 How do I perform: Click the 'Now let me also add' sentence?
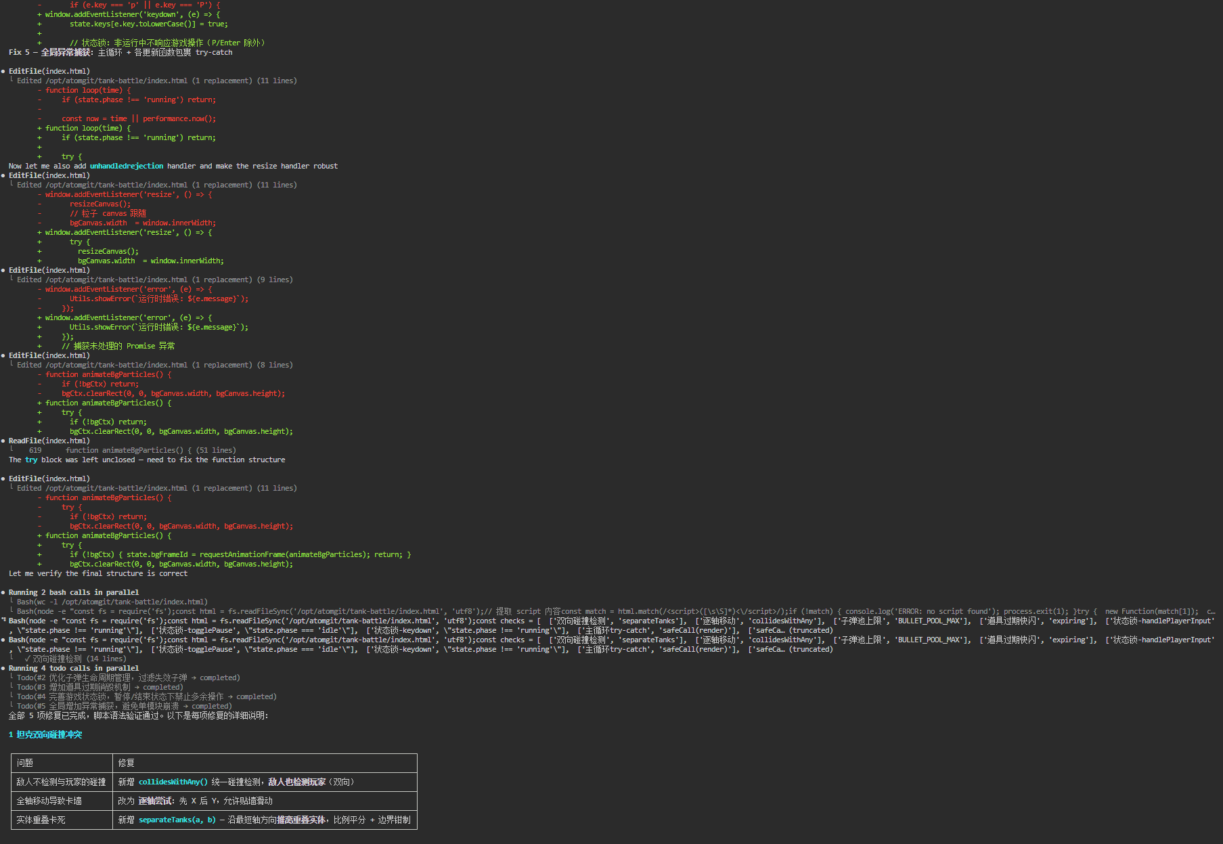[173, 166]
